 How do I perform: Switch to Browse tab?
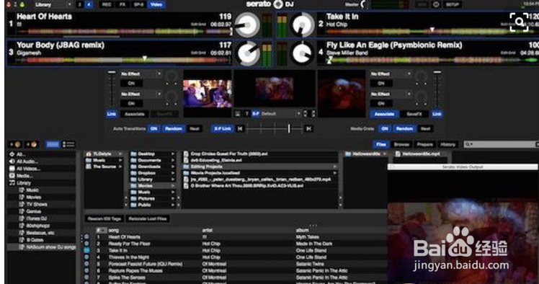(x=401, y=144)
